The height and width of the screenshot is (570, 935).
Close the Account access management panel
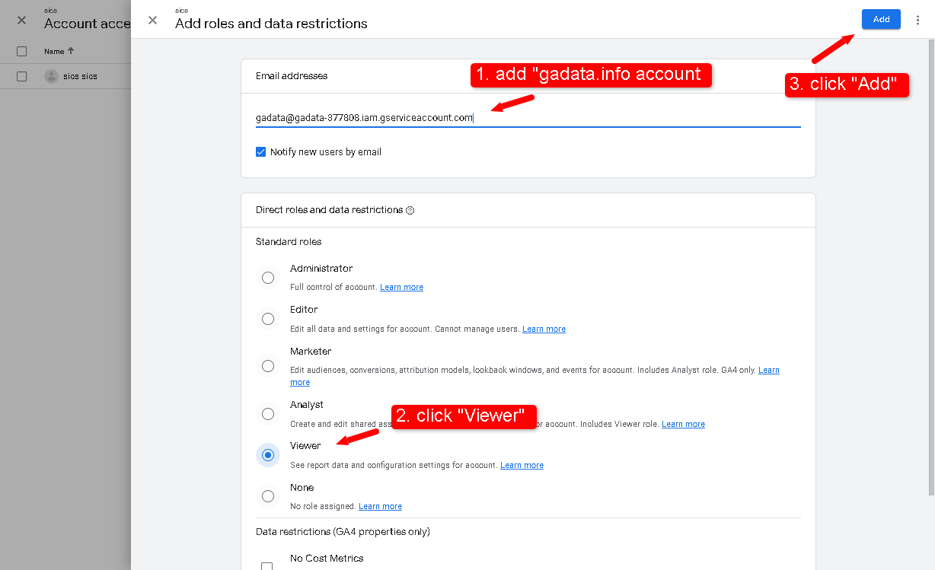tap(21, 21)
